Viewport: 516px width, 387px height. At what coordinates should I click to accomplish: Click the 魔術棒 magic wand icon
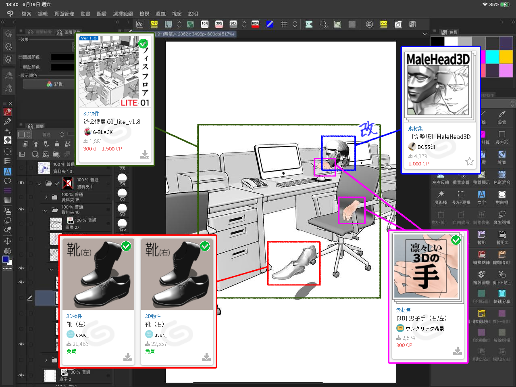click(441, 197)
